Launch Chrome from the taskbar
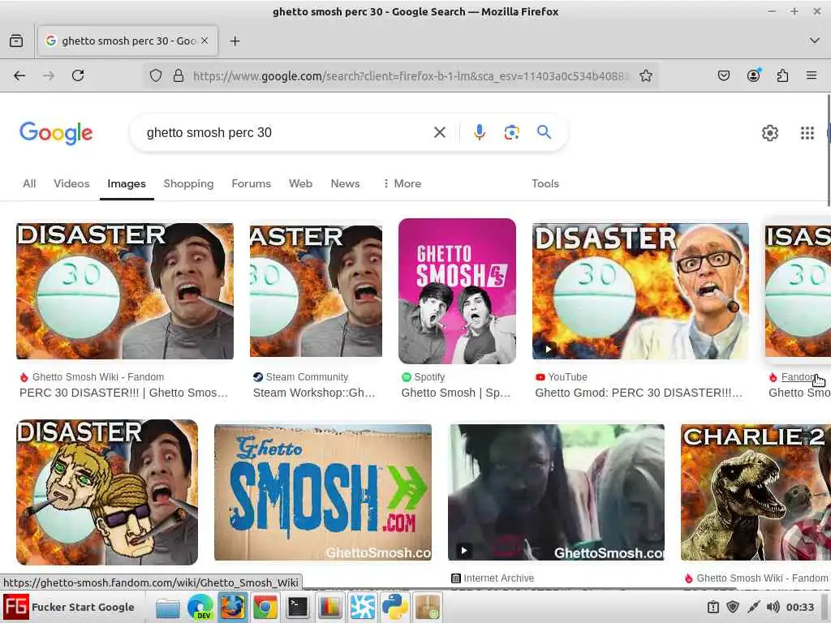The width and height of the screenshot is (831, 623). pos(265,608)
